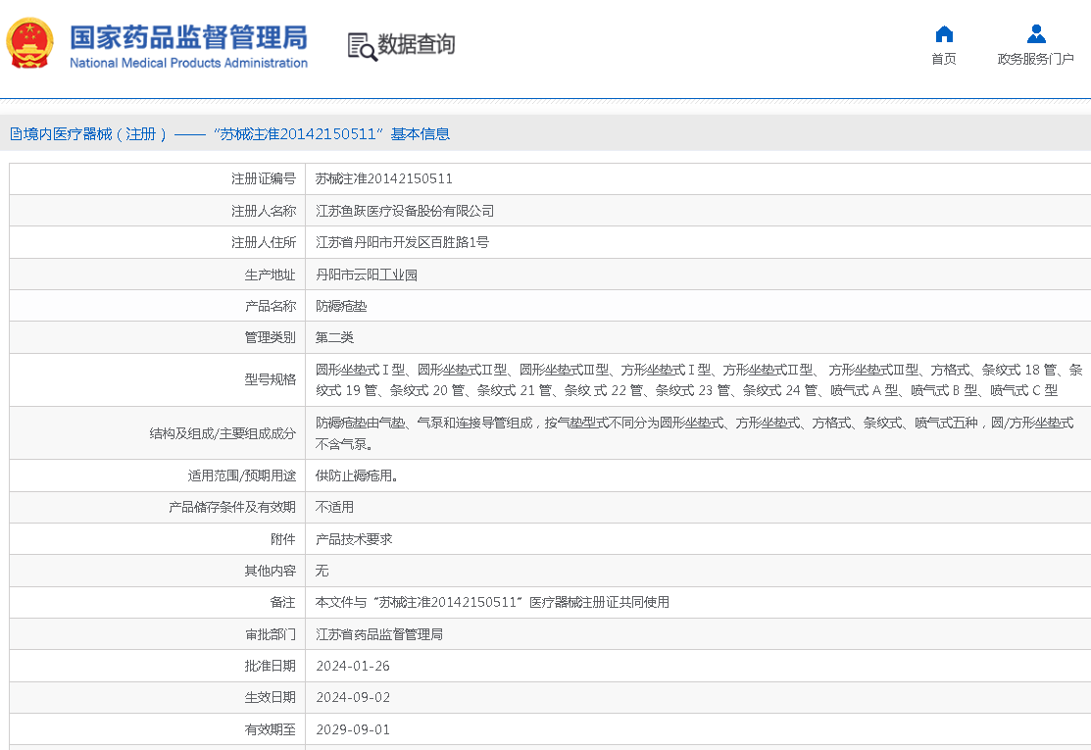Open the 产品技术要求 attachment
Screen dimensions: 1091x750
pos(354,539)
